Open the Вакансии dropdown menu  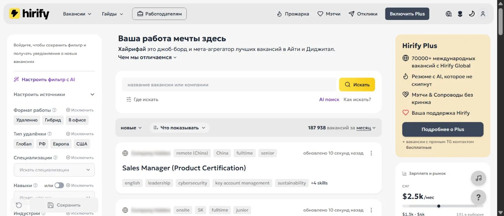tap(77, 14)
